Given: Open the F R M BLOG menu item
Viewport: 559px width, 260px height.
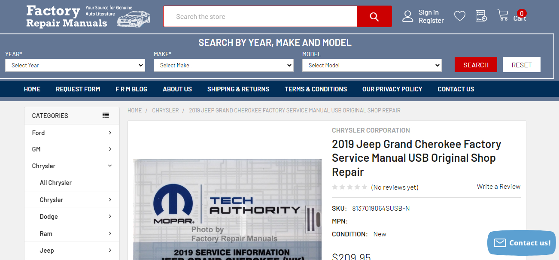Looking at the screenshot, I should point(131,89).
